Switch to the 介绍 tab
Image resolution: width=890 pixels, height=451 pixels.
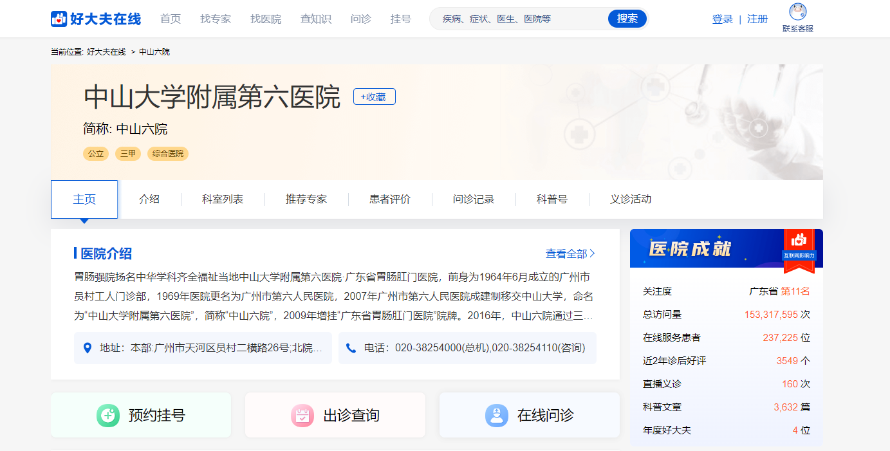click(149, 199)
